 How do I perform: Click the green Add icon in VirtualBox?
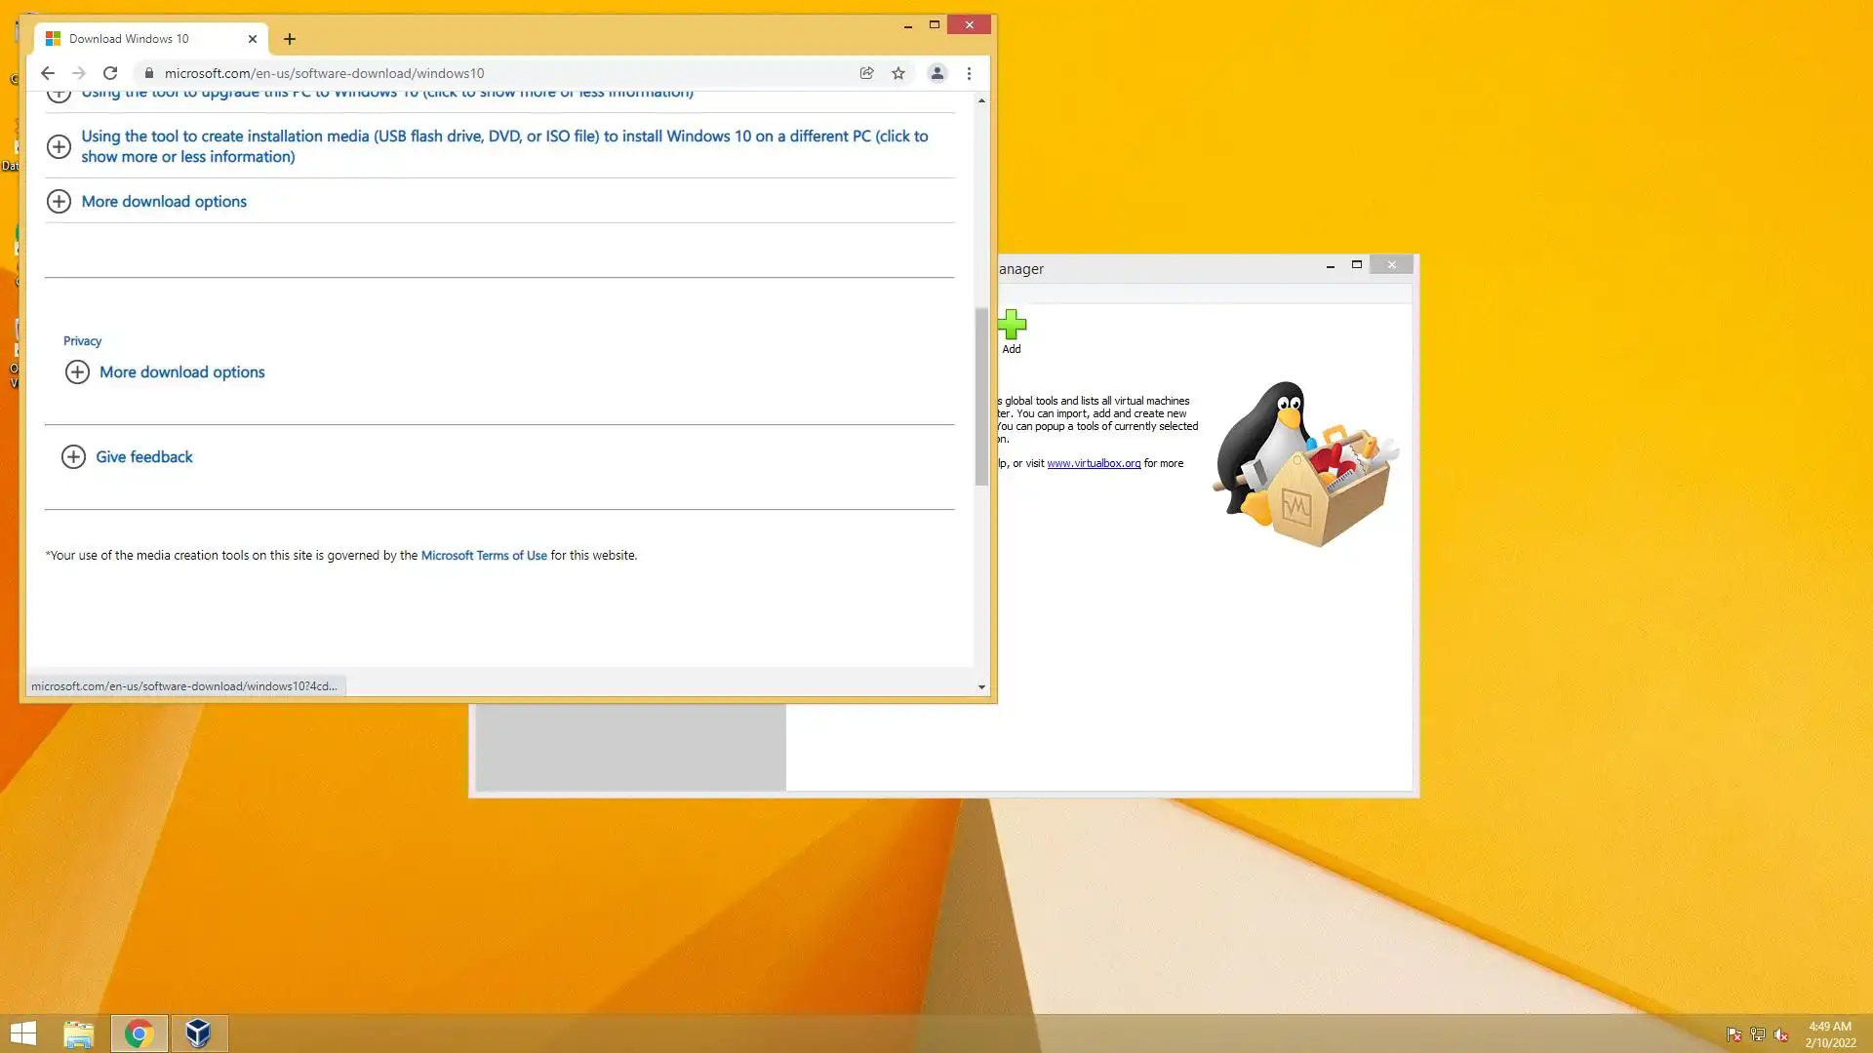(x=1012, y=326)
